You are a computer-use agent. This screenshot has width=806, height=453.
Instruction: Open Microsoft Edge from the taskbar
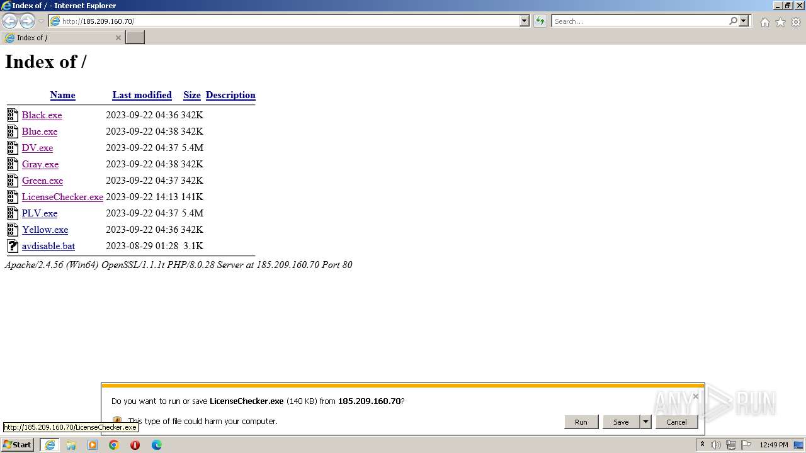[156, 445]
